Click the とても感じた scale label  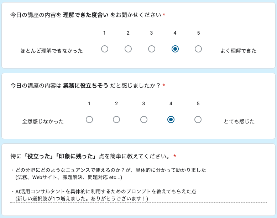pyautogui.click(x=239, y=121)
